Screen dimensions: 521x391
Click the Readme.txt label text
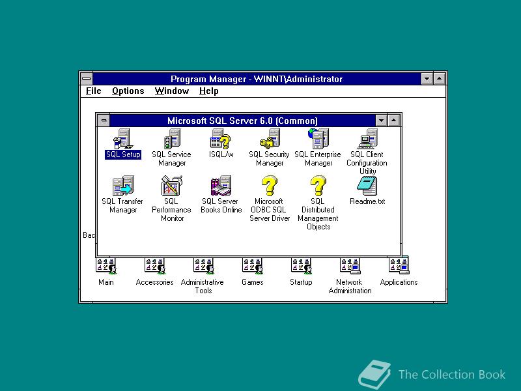[367, 201]
